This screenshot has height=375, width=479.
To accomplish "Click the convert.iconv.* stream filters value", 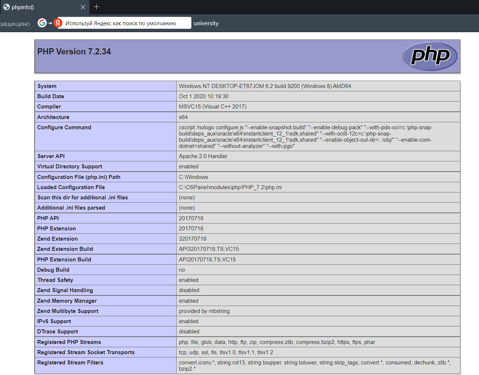I will tap(315, 366).
